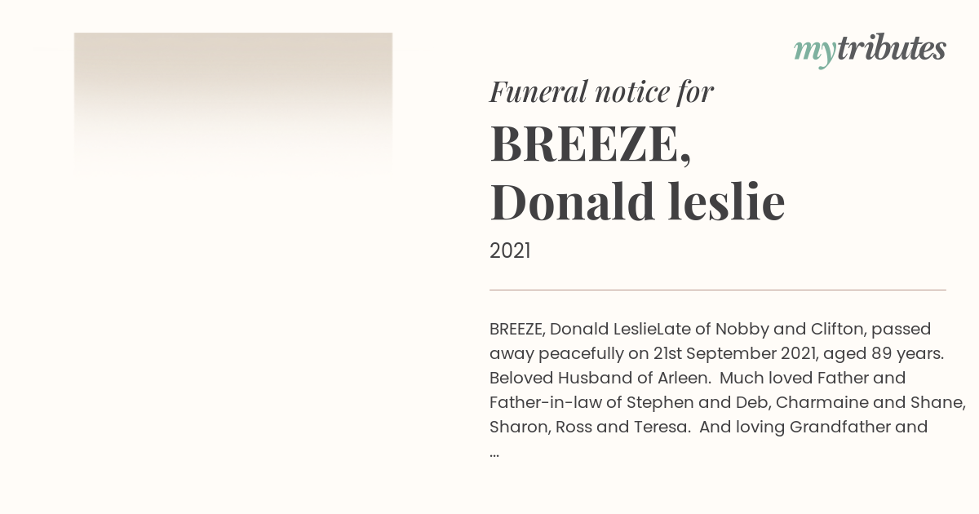Viewport: 979px width, 514px height.
Task: Click the "Donald leslie" name heading
Action: tap(637, 202)
